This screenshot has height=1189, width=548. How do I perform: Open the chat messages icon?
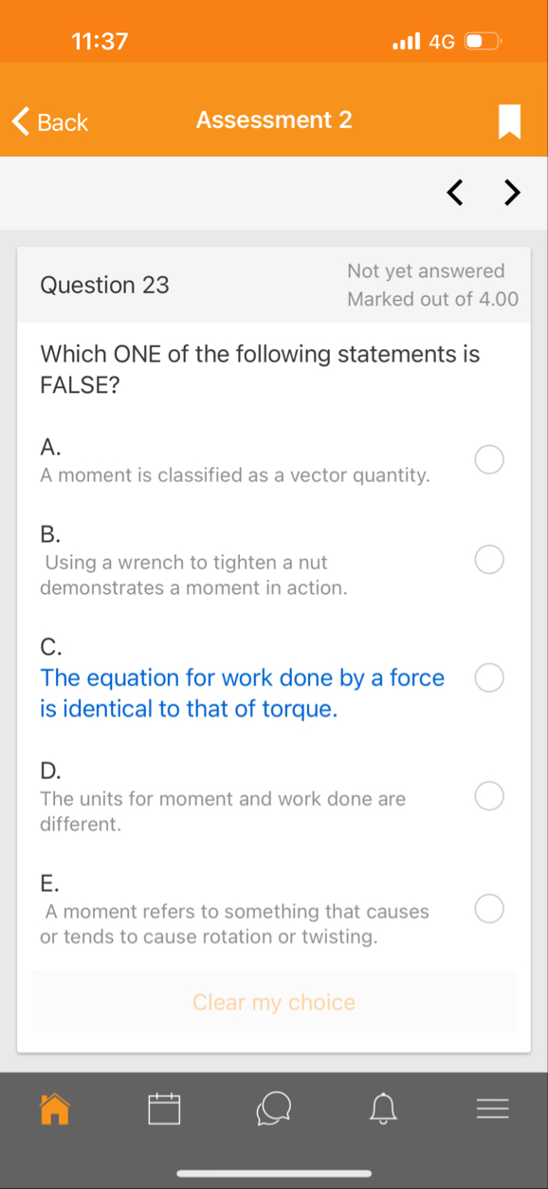pyautogui.click(x=274, y=1108)
